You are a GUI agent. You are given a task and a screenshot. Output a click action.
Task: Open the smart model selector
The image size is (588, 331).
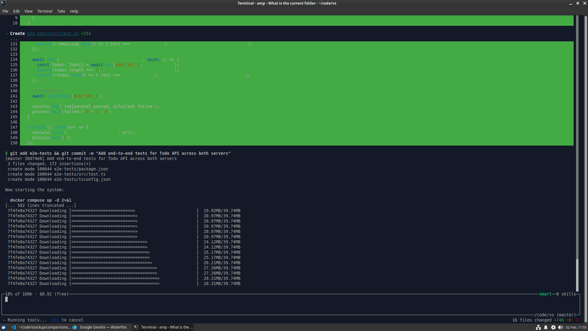[x=545, y=294]
